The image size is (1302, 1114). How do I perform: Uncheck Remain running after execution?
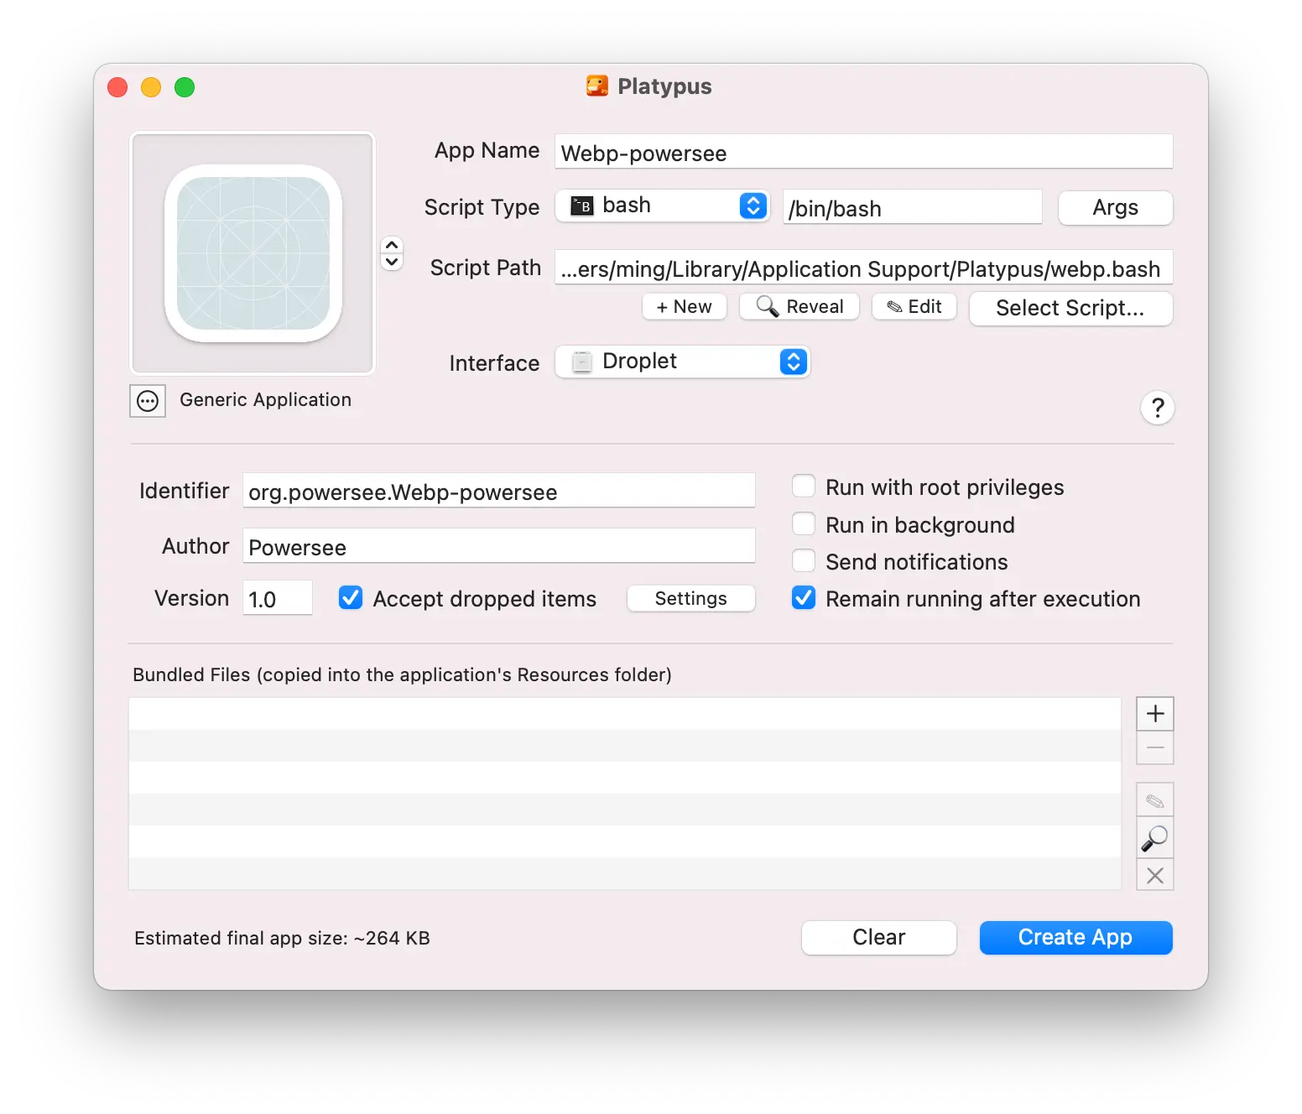click(x=804, y=598)
